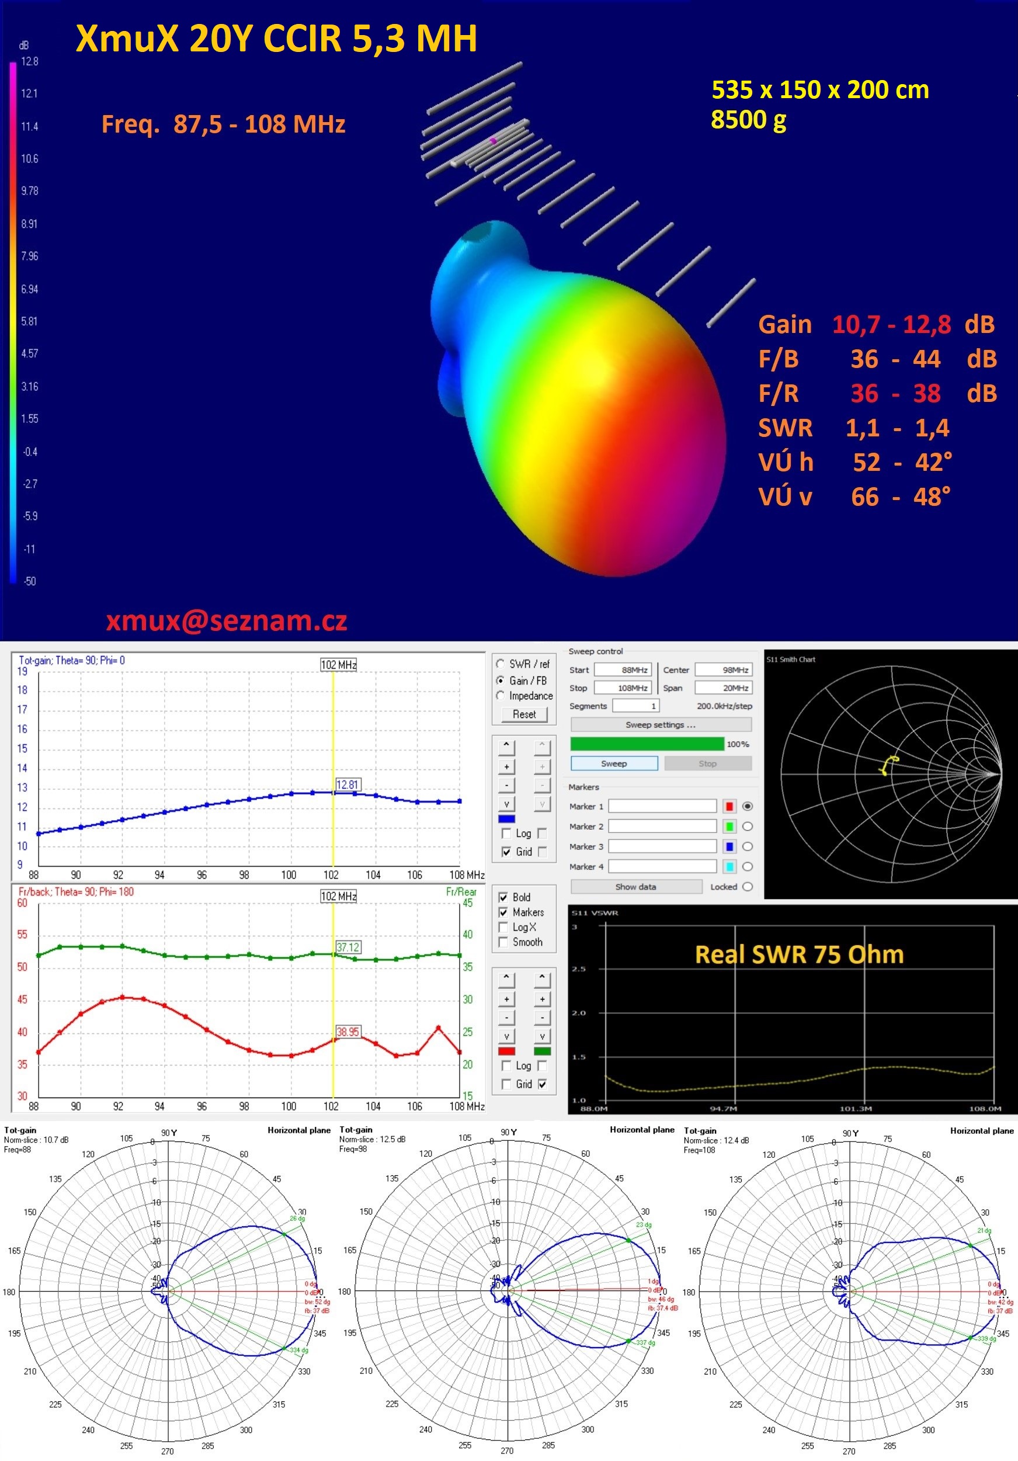Open Marker 4 cyan color swatch
Viewport: 1018px width, 1461px height.
730,866
